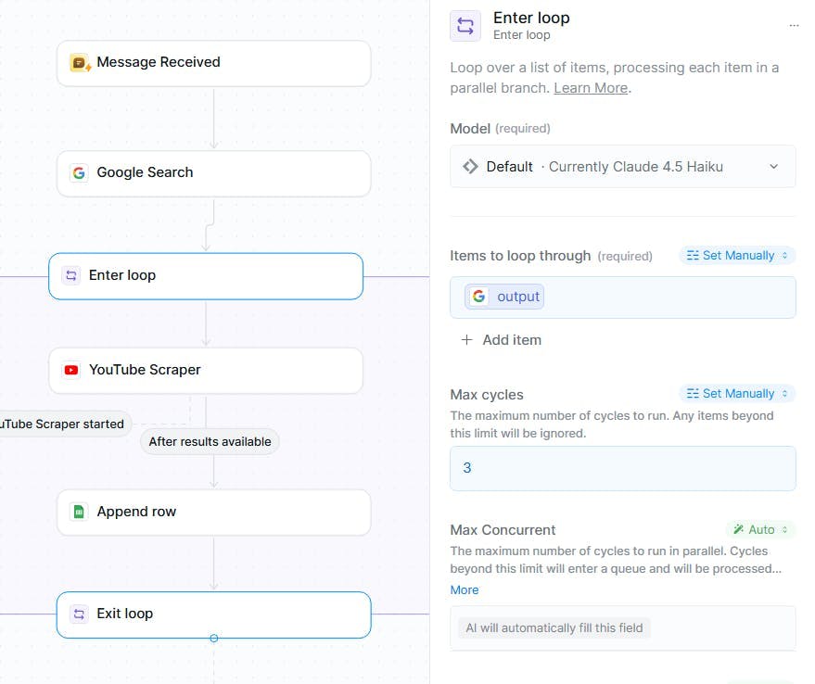This screenshot has width=815, height=684.
Task: Select the Append row sheets icon
Action: coord(80,512)
